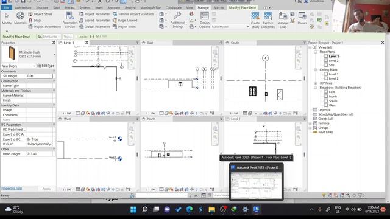Expand the Families tree node

tap(310, 123)
